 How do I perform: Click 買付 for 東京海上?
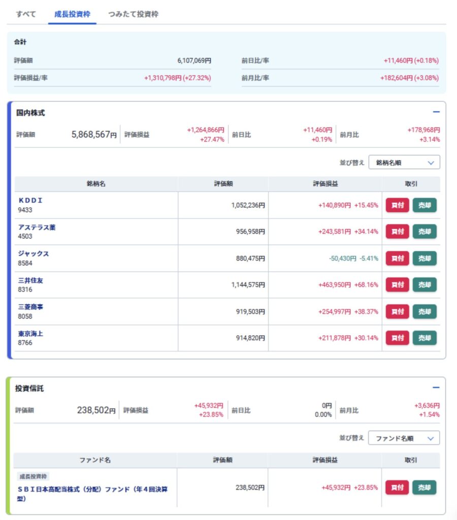coord(397,338)
